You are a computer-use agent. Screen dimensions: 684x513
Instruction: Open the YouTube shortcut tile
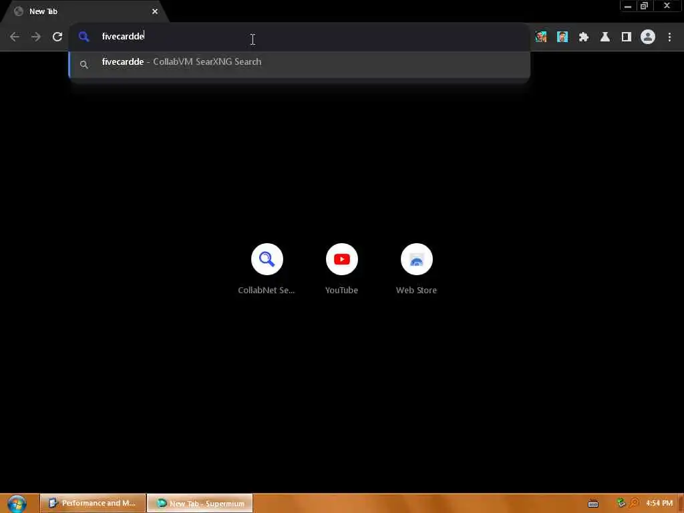click(341, 269)
